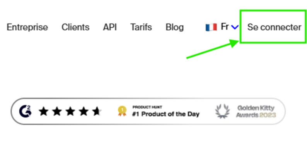The image size is (307, 154).
Task: Open the Golden Kitty Awards 2023 text
Action: (256, 111)
